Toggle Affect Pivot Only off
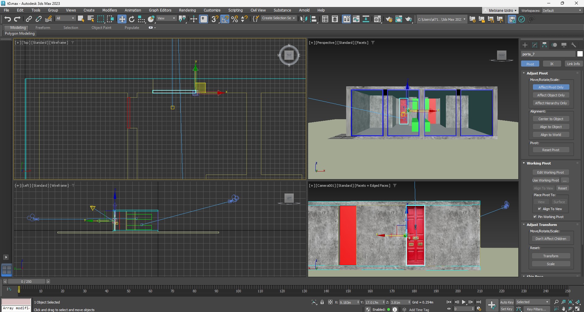 [551, 87]
